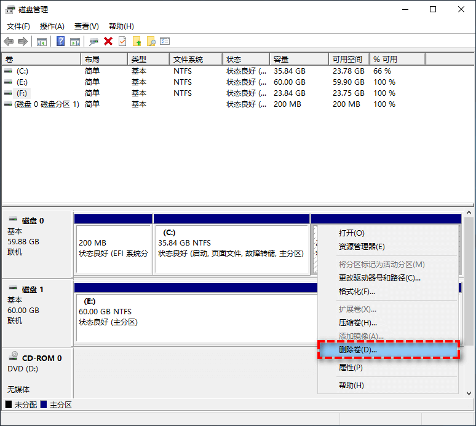Click the 35.84 GB capacity cell
Viewport: 476px width, 426px height.
[290, 71]
